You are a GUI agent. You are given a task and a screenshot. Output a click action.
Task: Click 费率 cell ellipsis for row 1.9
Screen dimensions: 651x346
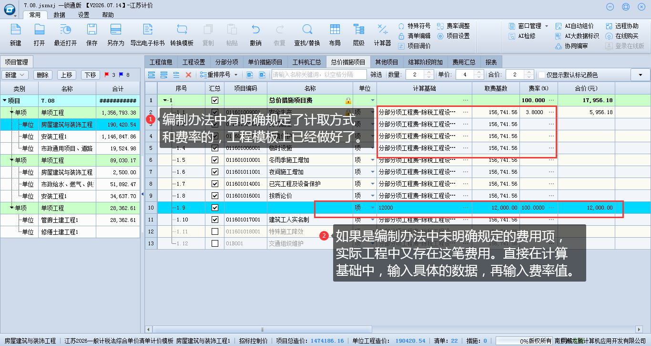click(551, 208)
